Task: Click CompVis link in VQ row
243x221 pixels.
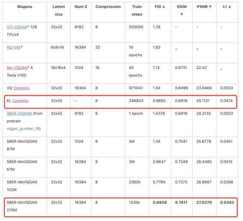Action: (x=21, y=88)
